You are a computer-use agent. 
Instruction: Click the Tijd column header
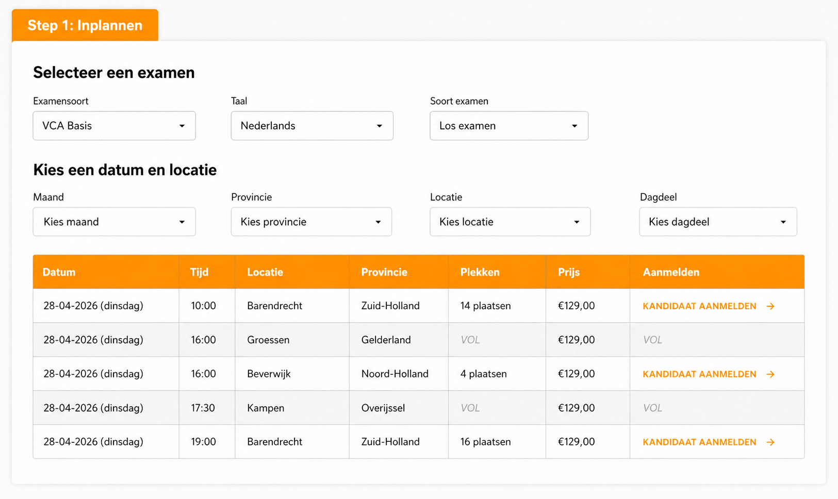tap(199, 272)
